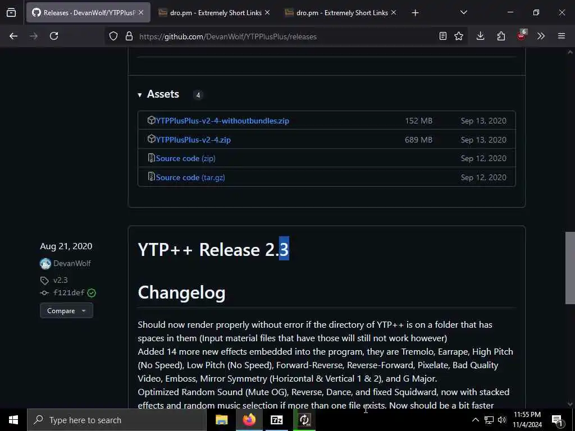The height and width of the screenshot is (431, 575).
Task: Open DevanWolf user profile link
Action: pos(72,264)
